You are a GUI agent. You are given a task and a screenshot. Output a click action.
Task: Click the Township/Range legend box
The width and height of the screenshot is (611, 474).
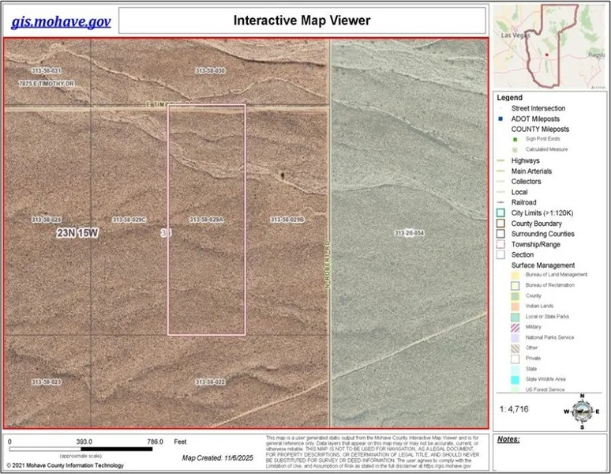click(500, 244)
